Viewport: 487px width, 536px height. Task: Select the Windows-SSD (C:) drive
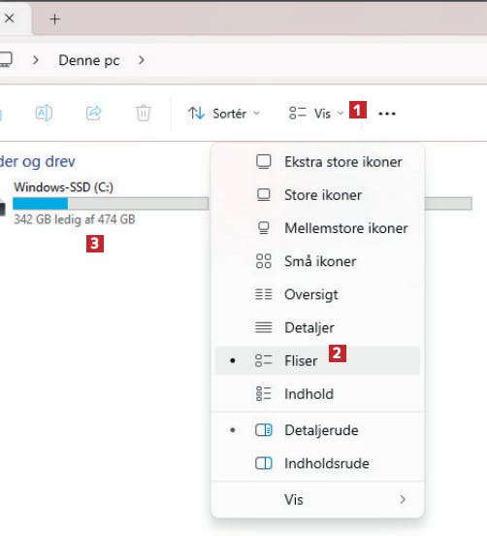tap(63, 187)
